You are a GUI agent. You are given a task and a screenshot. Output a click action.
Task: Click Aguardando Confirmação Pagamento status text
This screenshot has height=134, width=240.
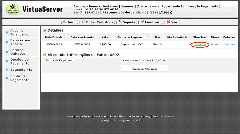(x=191, y=6)
